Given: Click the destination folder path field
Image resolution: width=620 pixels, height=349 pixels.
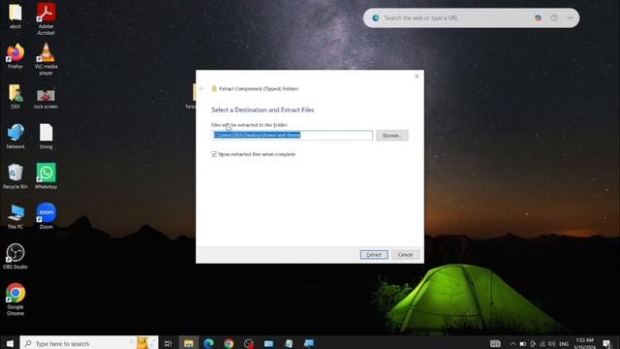Looking at the screenshot, I should click(x=292, y=136).
